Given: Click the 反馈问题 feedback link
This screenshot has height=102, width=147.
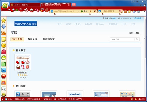Looking at the screenshot, I should point(138,18).
